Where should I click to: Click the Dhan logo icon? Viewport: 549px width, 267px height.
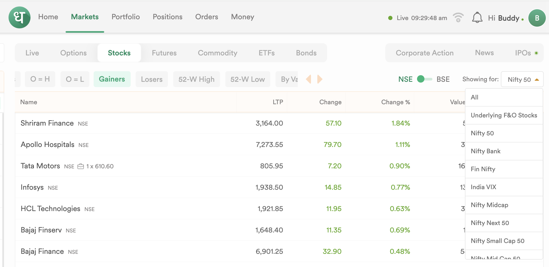(x=19, y=17)
